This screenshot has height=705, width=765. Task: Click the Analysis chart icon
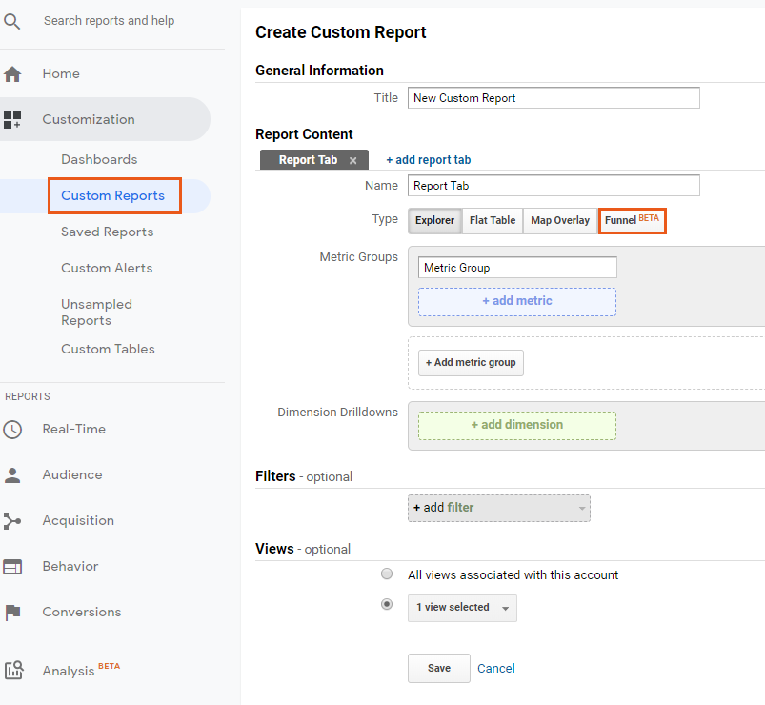point(13,670)
